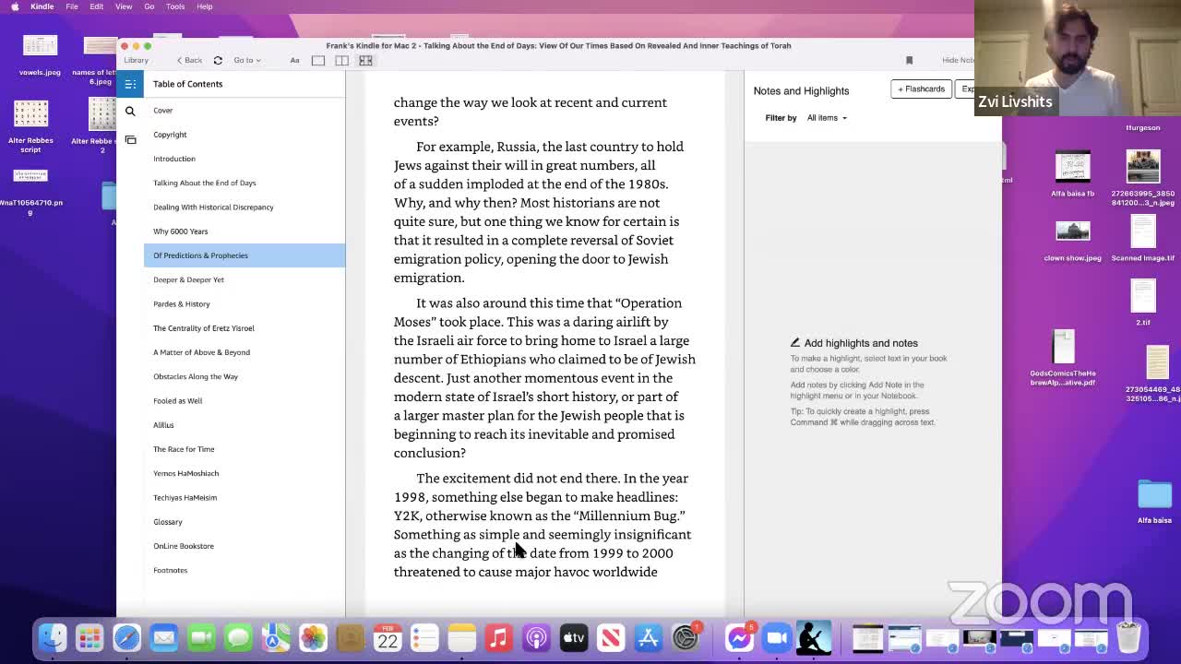Sync the book with the refresh icon
The width and height of the screenshot is (1181, 664).
(218, 61)
